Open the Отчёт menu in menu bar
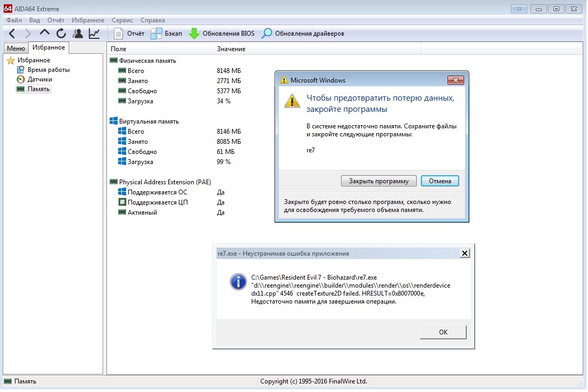 [x=55, y=20]
